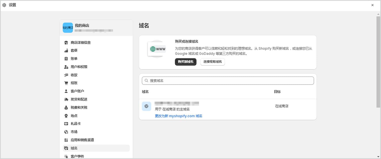This screenshot has height=159, width=381.
Task: Open 发货和配送 shipping settings icon
Action: coord(66,99)
